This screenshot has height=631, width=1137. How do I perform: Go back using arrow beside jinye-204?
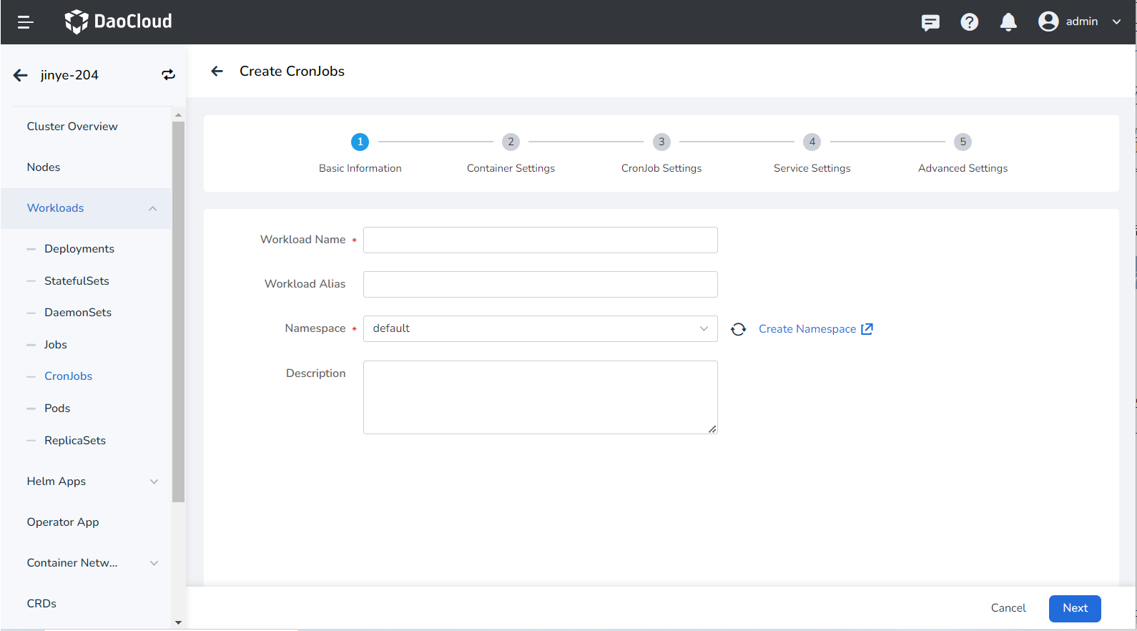point(21,75)
